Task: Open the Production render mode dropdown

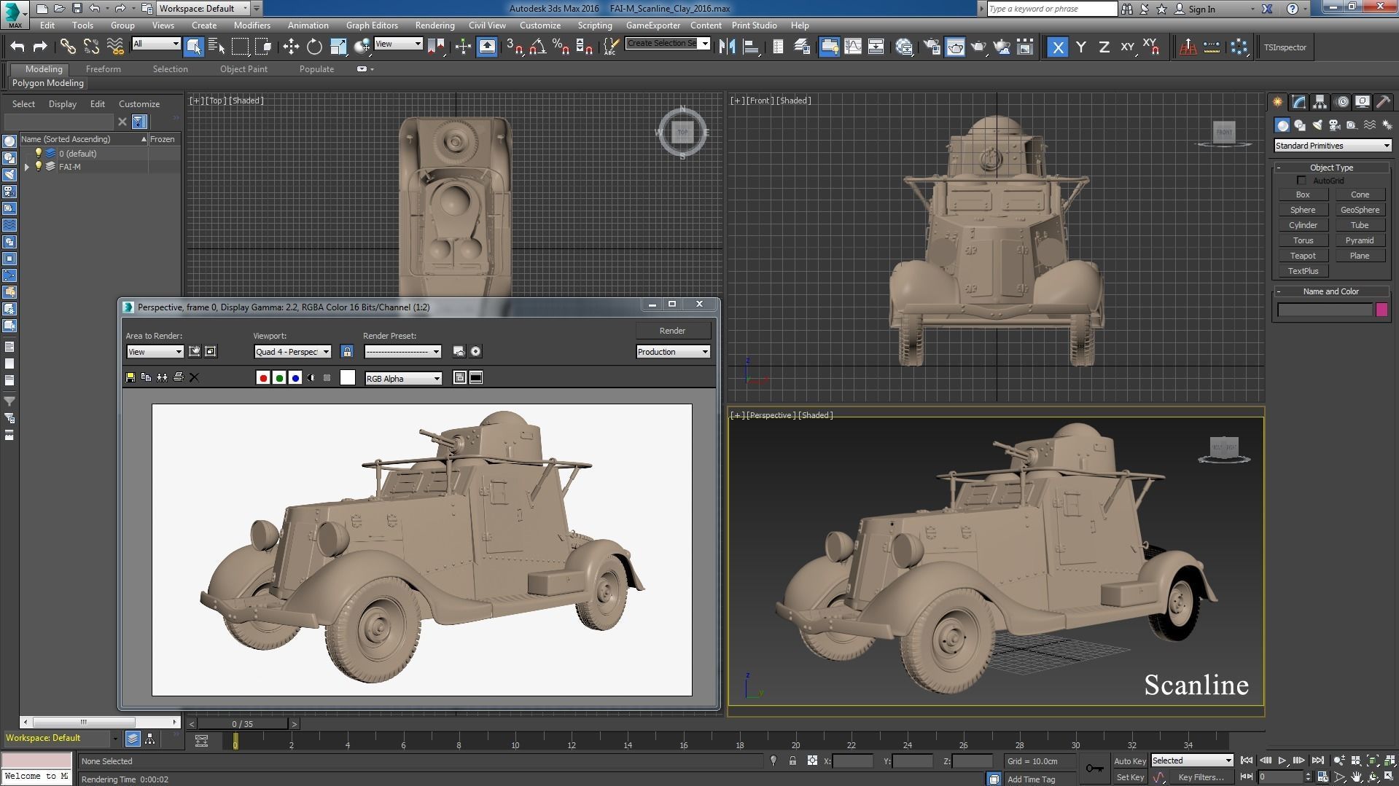Action: [x=672, y=352]
